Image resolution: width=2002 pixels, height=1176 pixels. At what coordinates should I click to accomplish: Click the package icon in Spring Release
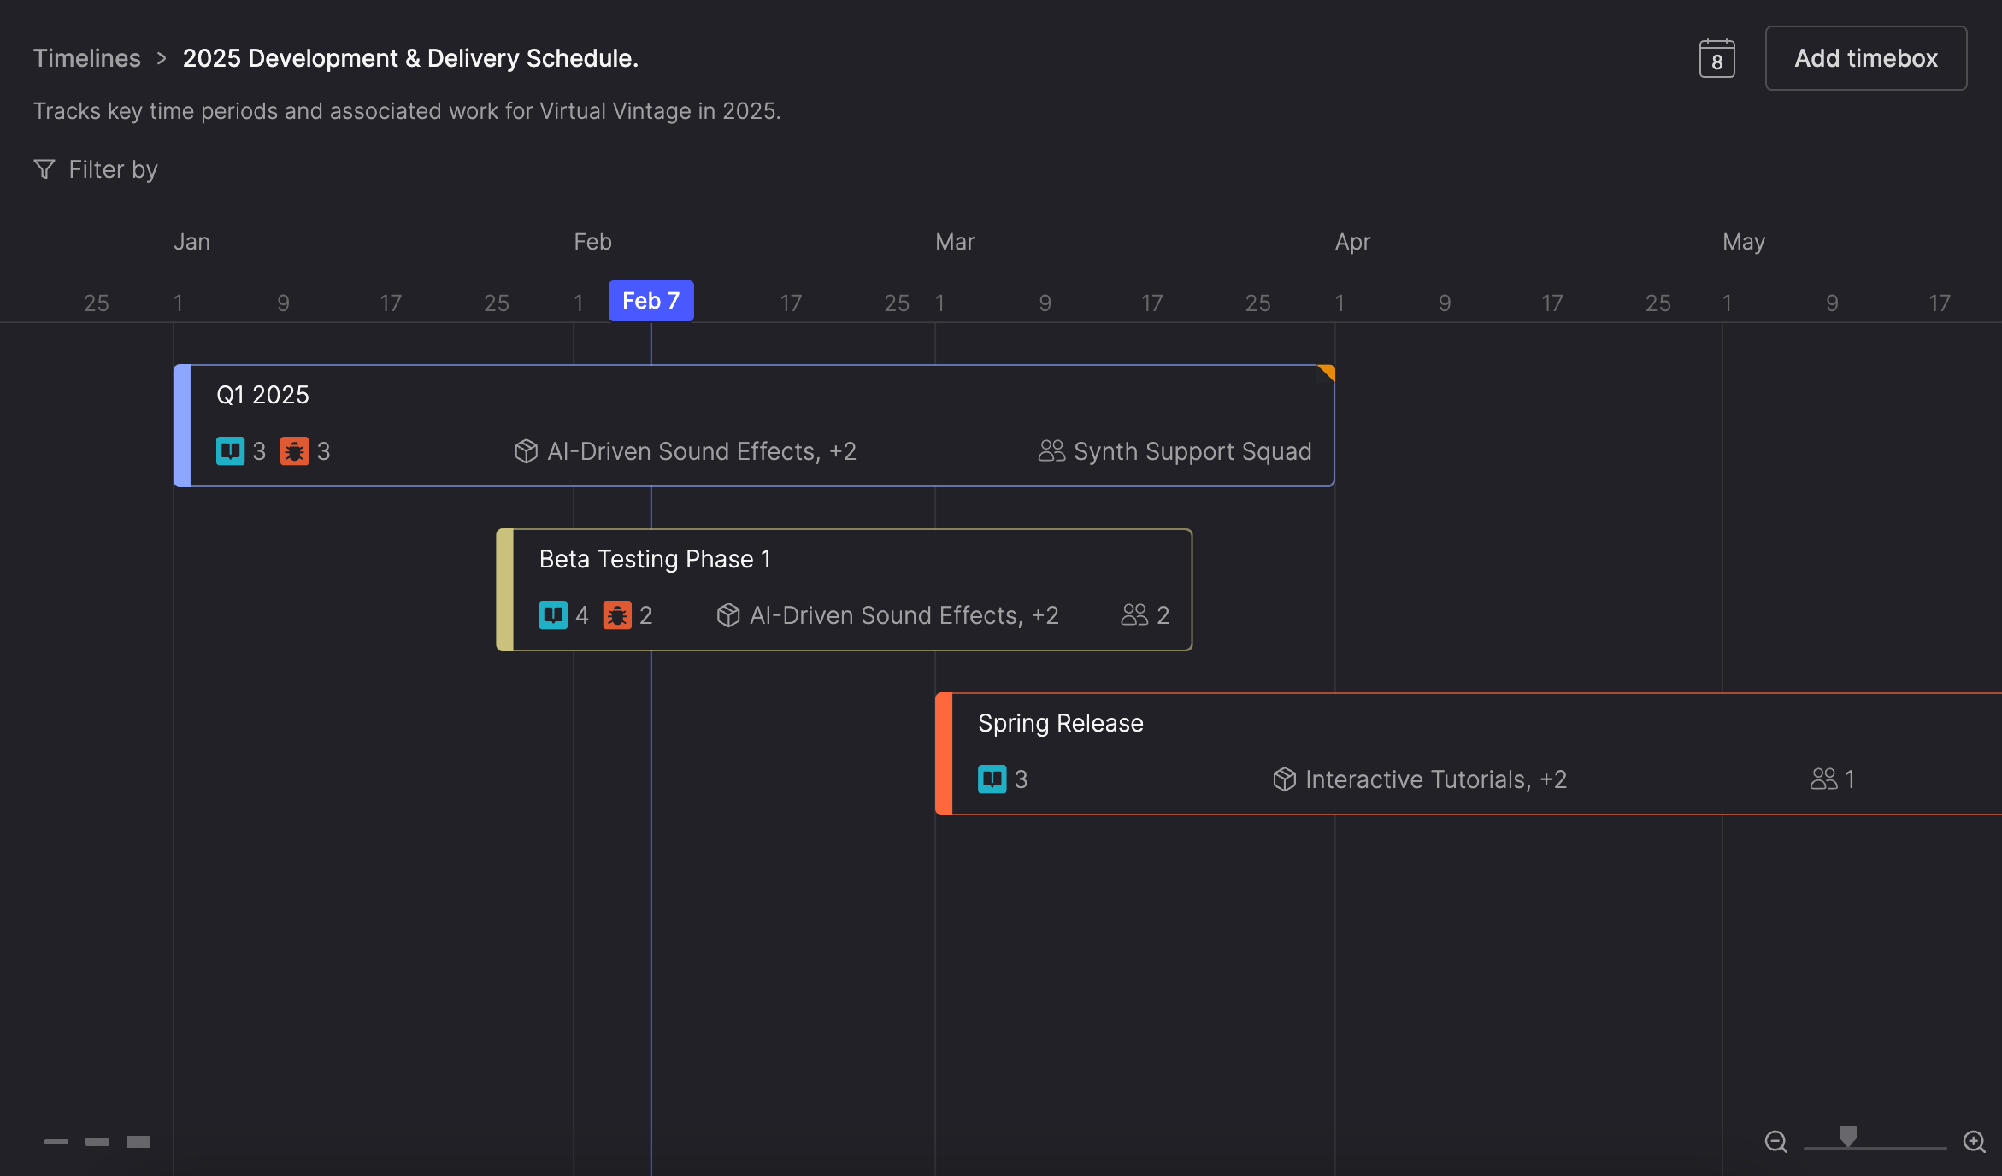(1284, 779)
